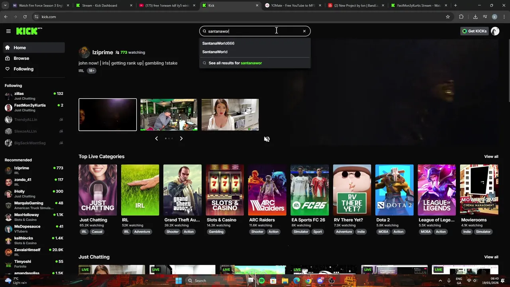
Task: Switch to the Y2Mate browser tab
Action: point(293,6)
